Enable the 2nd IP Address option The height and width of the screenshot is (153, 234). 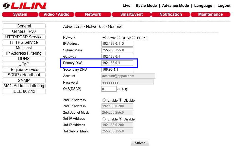tap(104, 100)
